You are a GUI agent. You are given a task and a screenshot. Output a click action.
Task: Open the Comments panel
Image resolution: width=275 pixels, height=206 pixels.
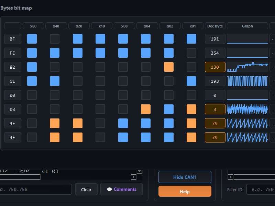(121, 189)
